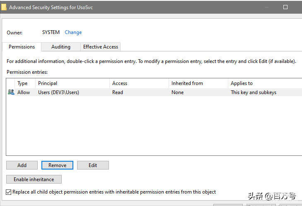302x206 pixels.
Task: Click the Inherited from column header
Action: (x=187, y=83)
